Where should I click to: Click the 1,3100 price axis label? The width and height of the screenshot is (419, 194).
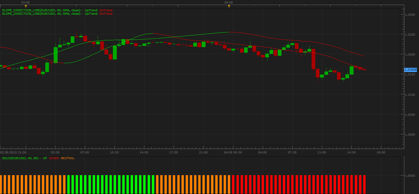click(x=410, y=95)
